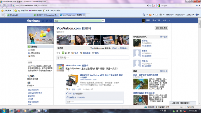Click 訂閱 RSS link in sidebar
Viewport: 201px width, 113px height.
pos(31,96)
